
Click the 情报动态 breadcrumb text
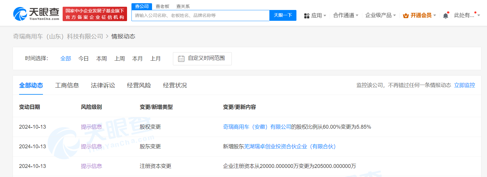(x=123, y=36)
